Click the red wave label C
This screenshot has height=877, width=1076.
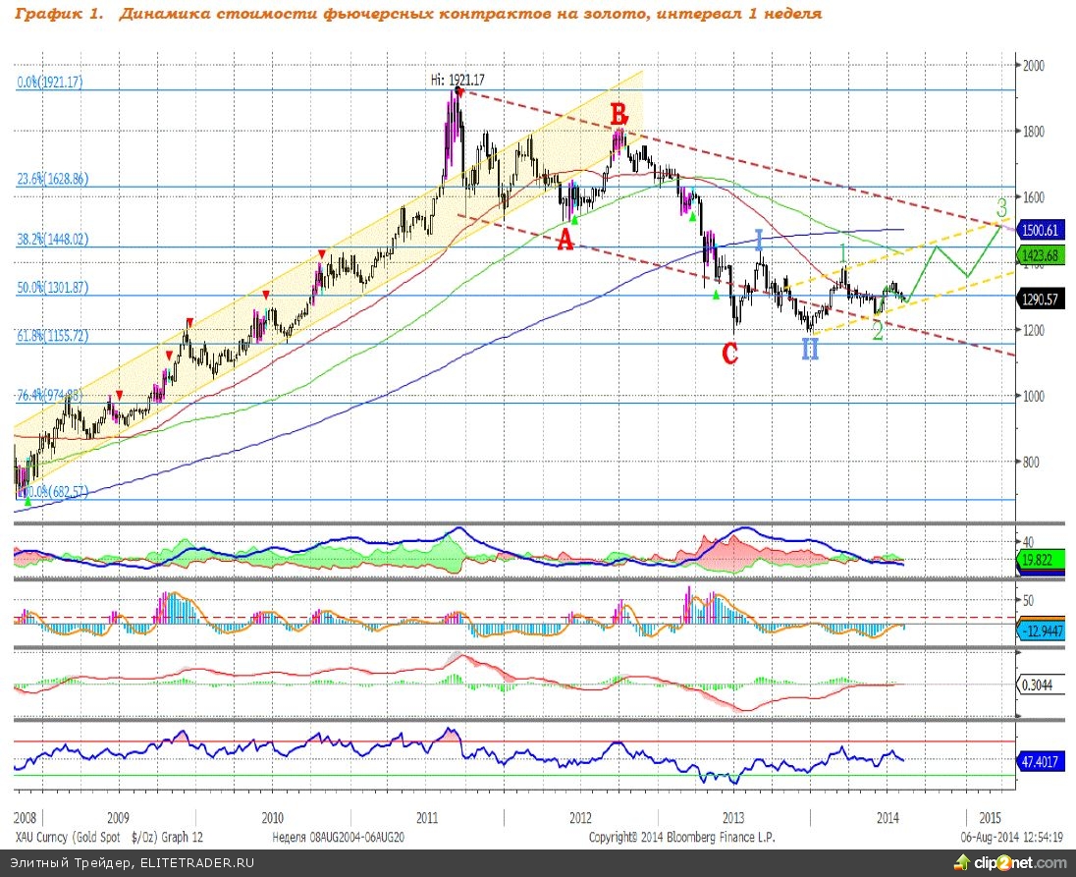[x=729, y=353]
